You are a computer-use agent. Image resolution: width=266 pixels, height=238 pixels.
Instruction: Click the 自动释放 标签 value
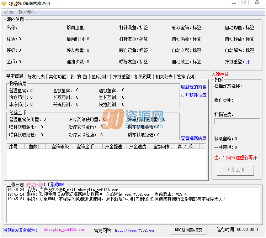click(x=250, y=39)
